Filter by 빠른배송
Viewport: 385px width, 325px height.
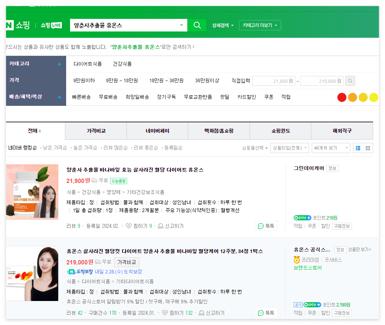pyautogui.click(x=81, y=97)
